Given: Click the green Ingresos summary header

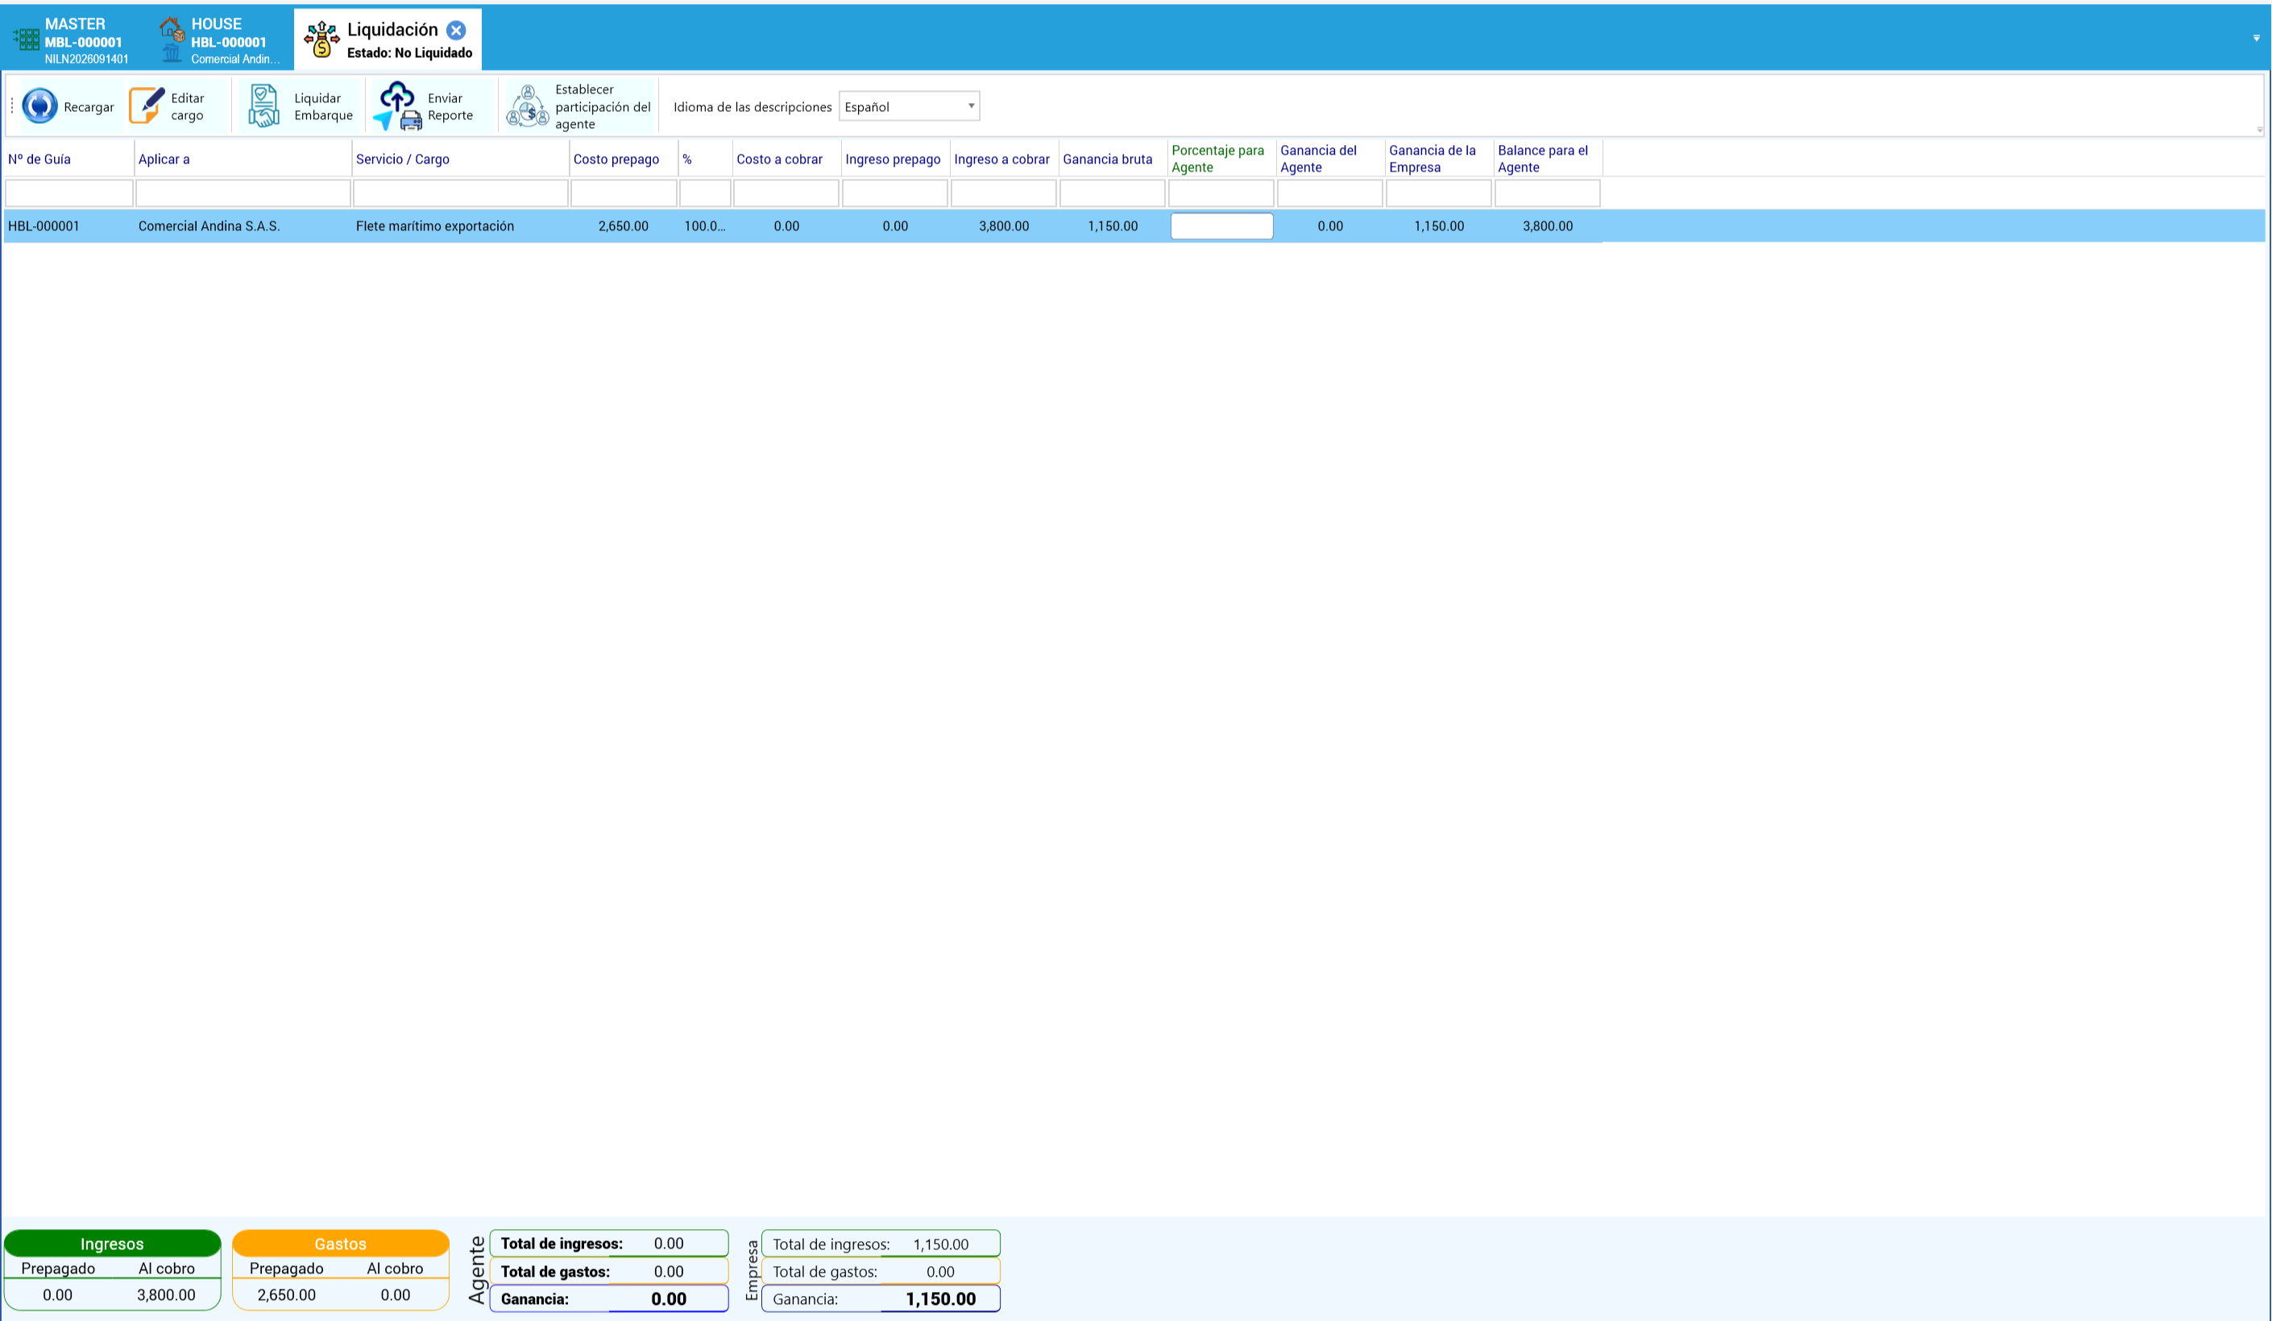Looking at the screenshot, I should coord(112,1244).
